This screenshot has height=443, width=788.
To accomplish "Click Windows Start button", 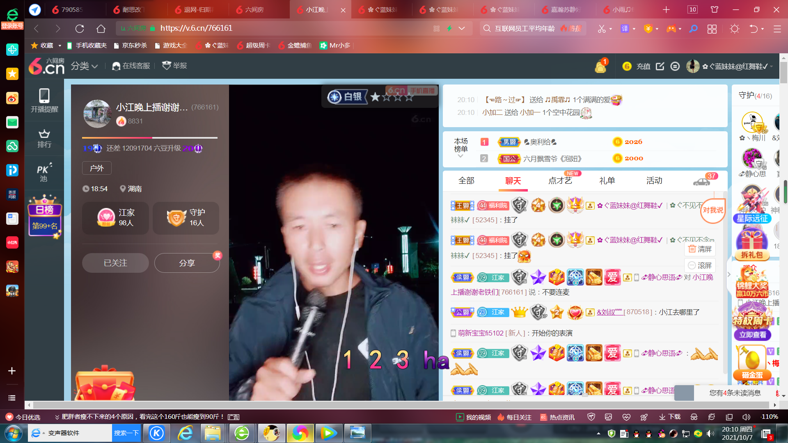I will point(13,433).
